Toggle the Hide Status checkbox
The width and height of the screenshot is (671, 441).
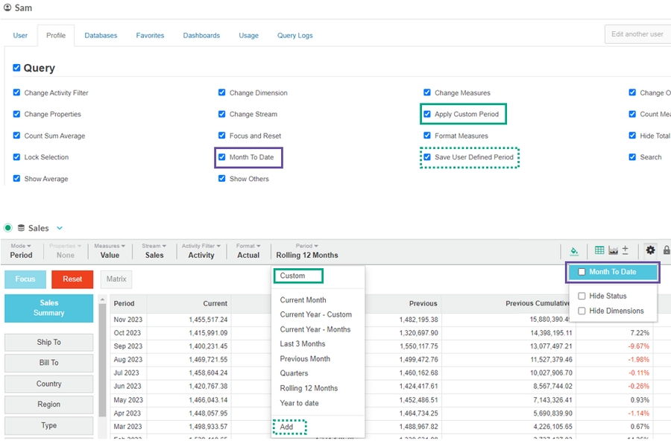582,296
